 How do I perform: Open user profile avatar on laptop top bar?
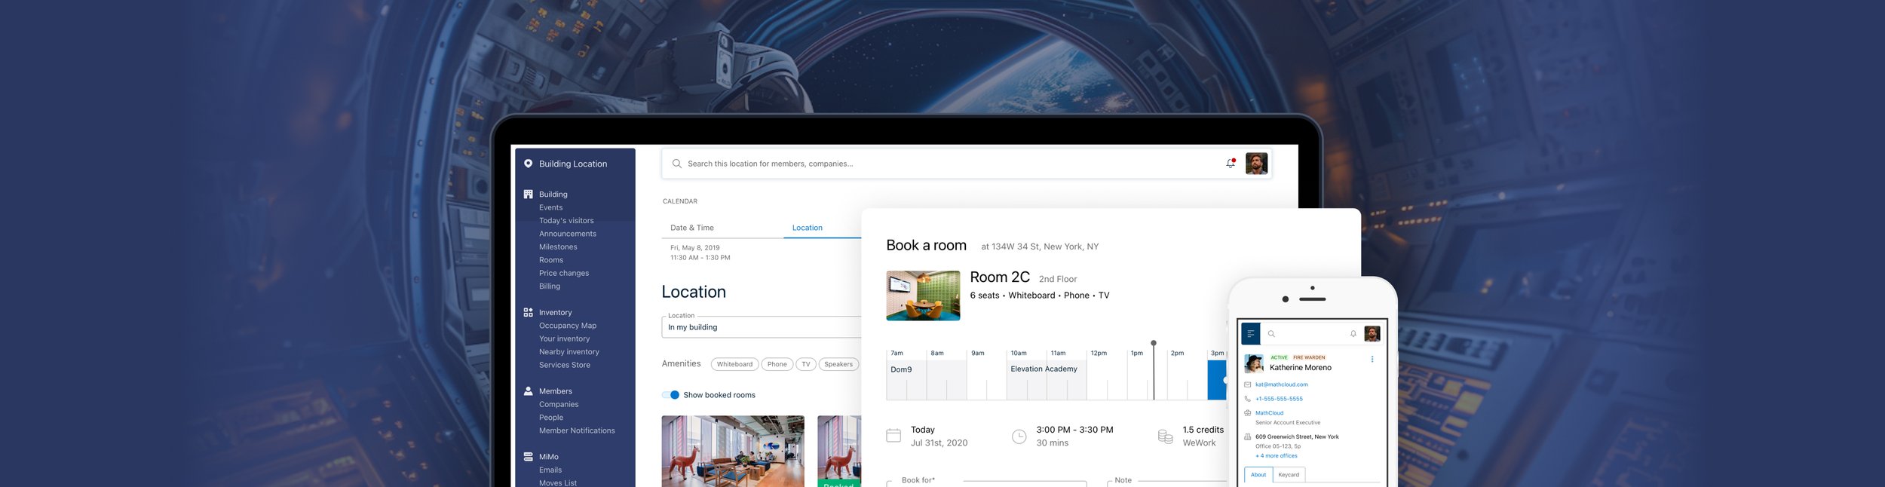(1256, 164)
